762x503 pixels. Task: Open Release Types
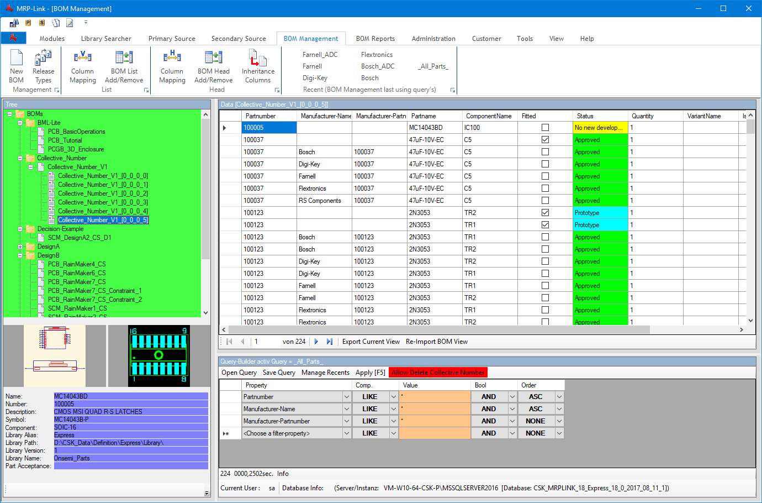(x=43, y=66)
